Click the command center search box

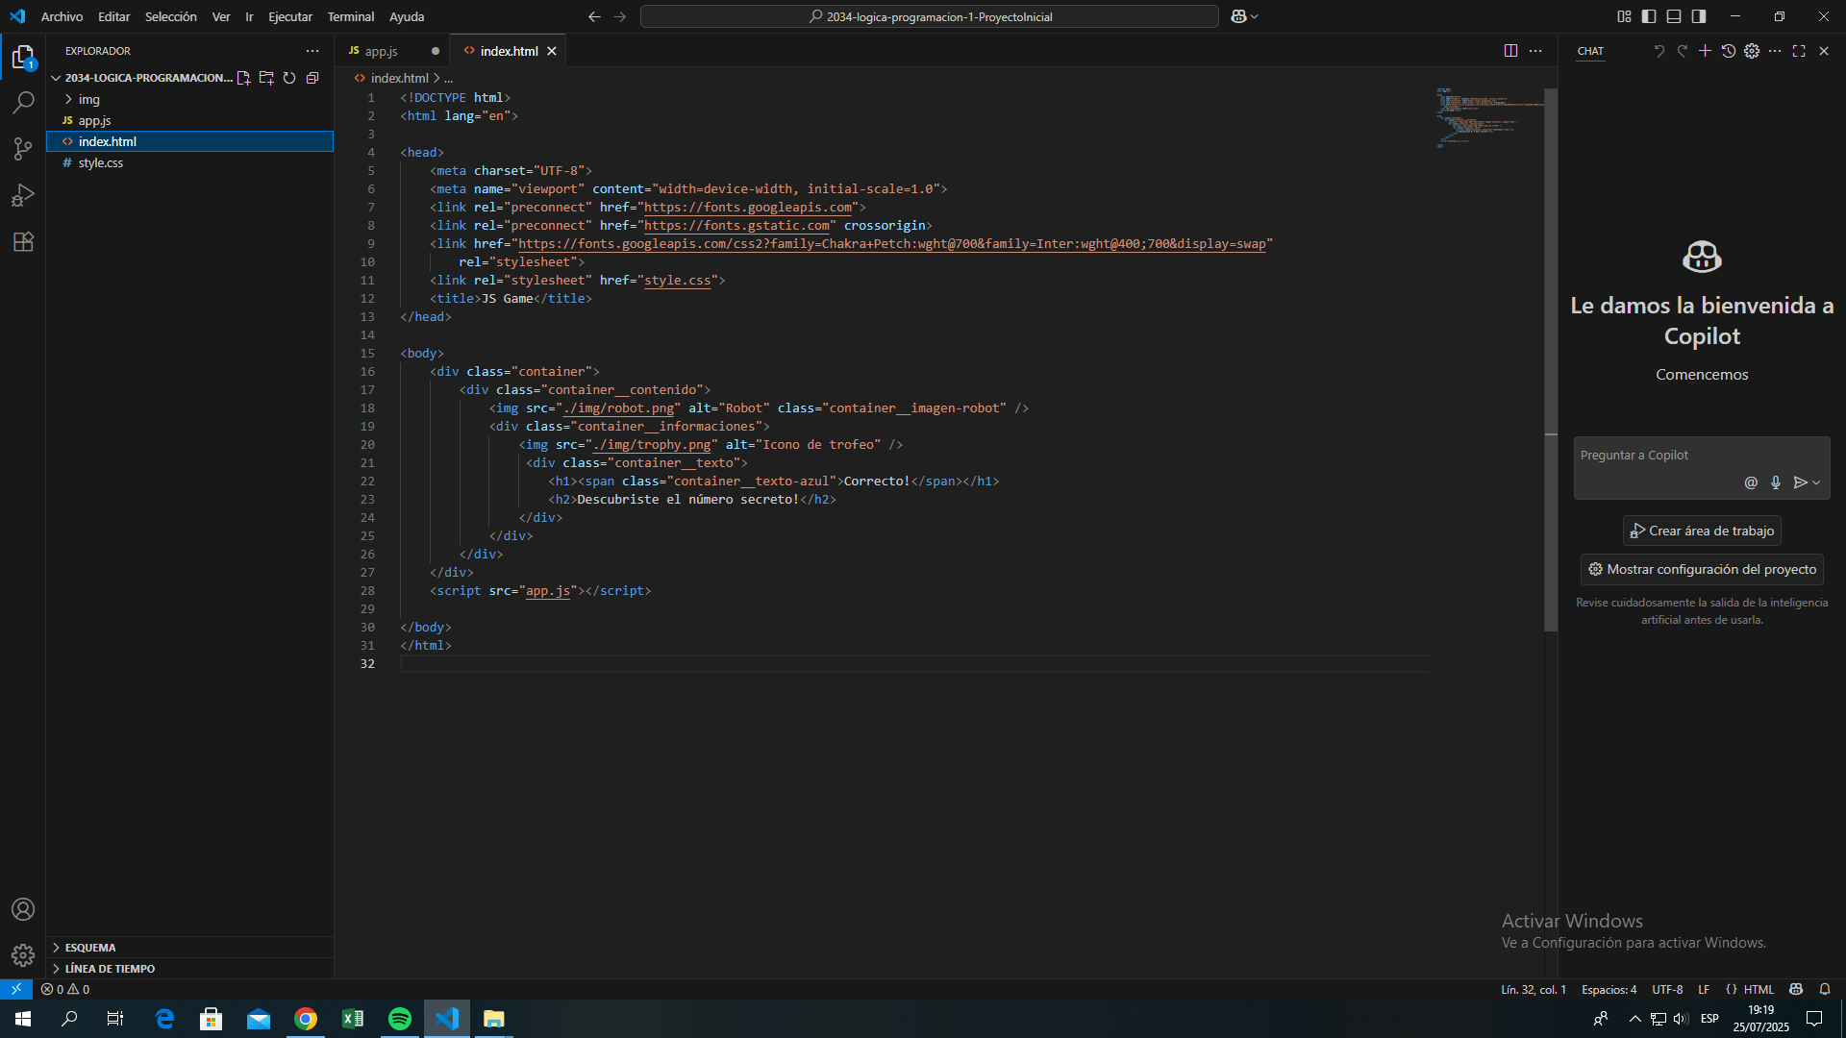[930, 16]
